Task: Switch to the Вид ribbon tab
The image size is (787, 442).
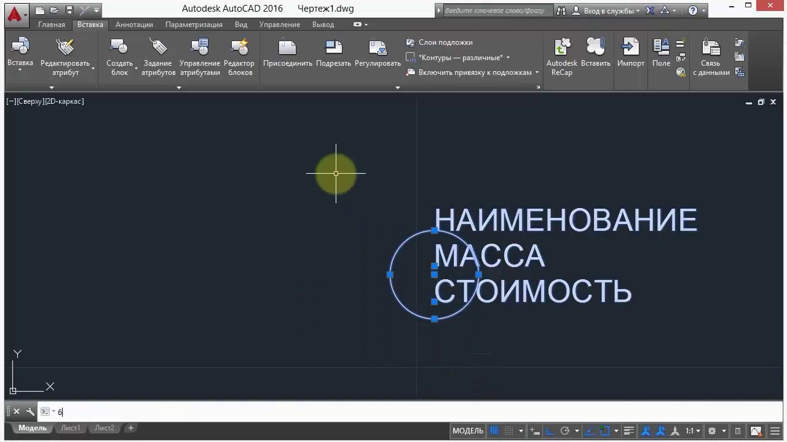Action: 241,25
